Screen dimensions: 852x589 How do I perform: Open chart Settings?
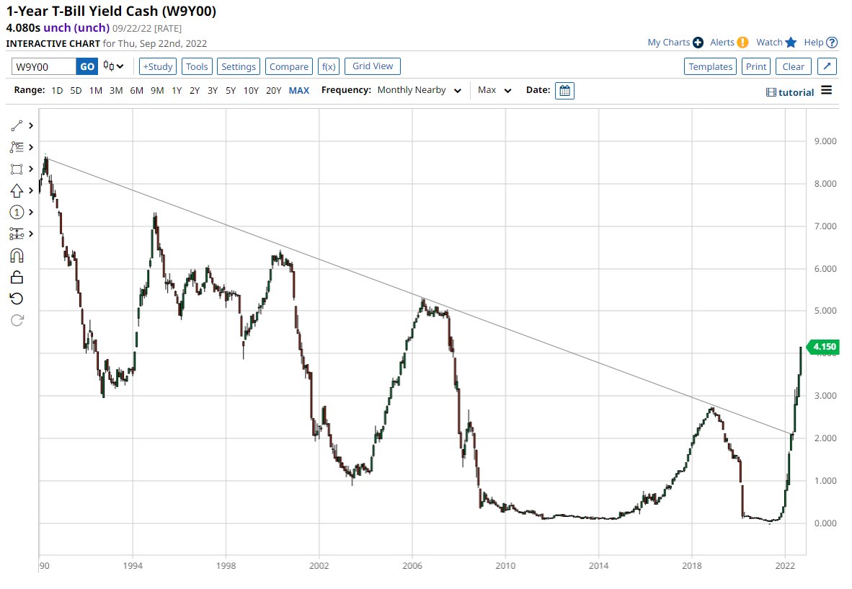(x=239, y=66)
